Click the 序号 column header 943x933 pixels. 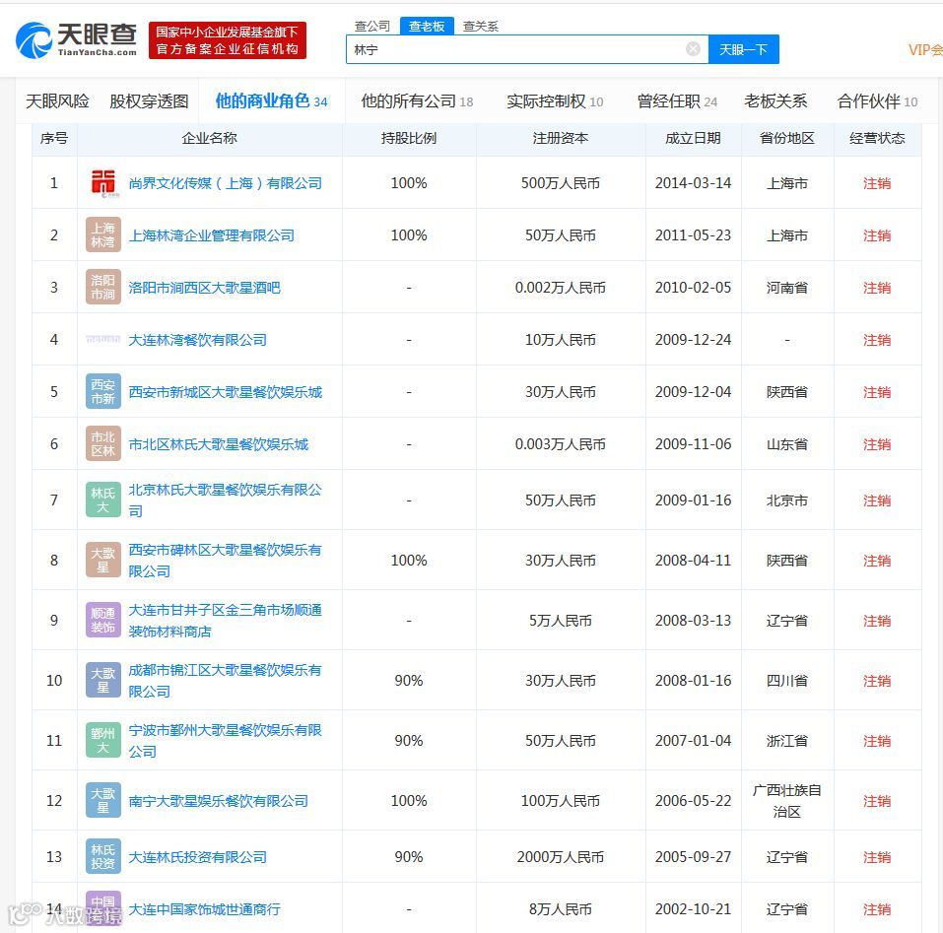[54, 138]
